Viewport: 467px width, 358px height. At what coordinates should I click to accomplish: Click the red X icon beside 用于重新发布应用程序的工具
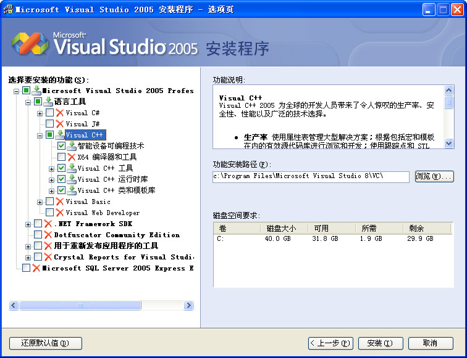tap(48, 246)
